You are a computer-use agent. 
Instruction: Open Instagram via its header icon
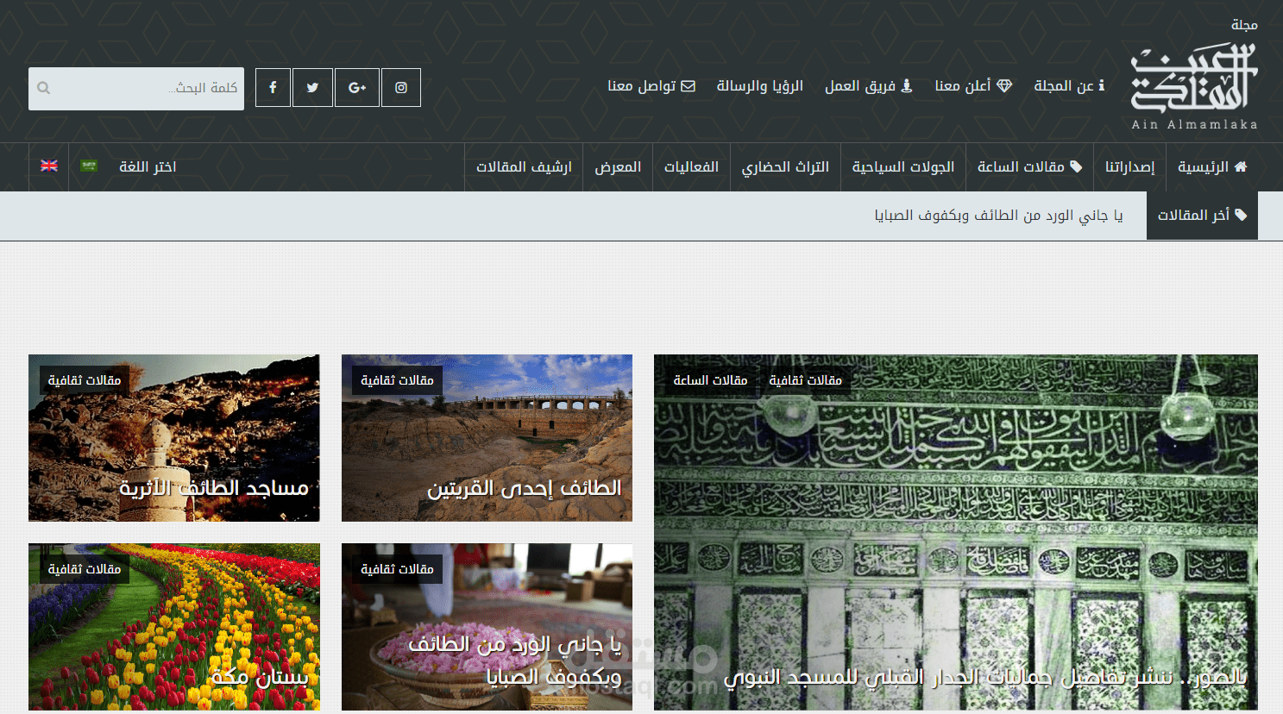[400, 87]
